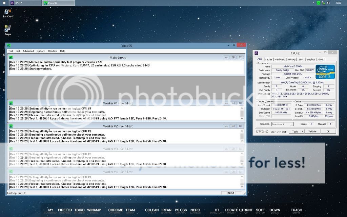
Task: Open the Help menu in Prime95
Action: click(x=63, y=51)
